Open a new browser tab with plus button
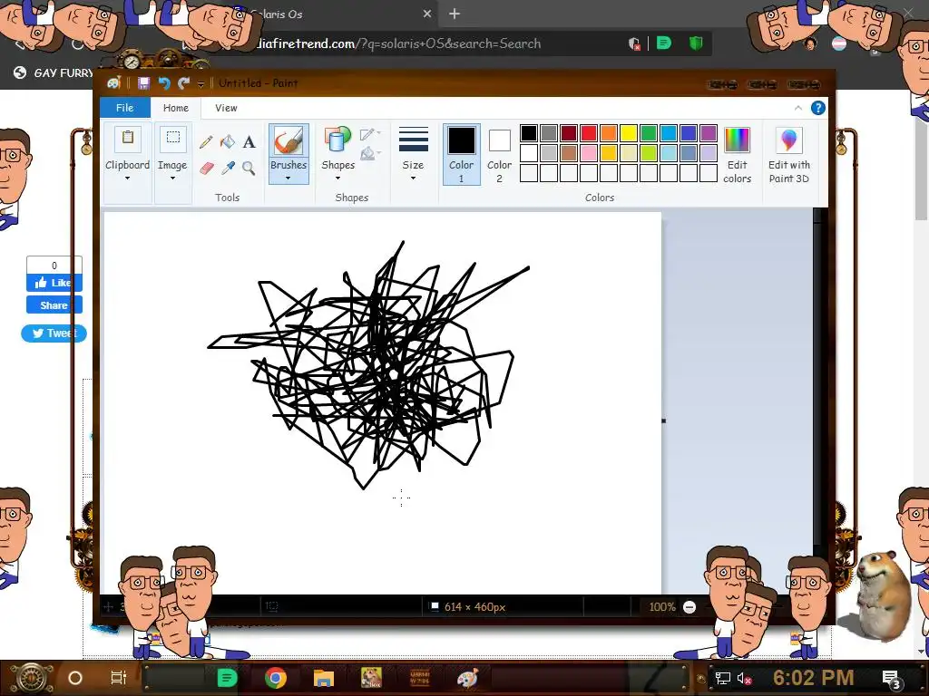Image resolution: width=929 pixels, height=696 pixels. tap(455, 14)
